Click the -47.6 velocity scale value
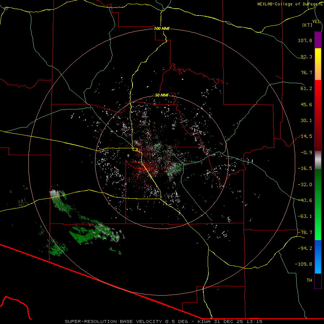Viewport: 324px width, 324px height. coord(305,201)
